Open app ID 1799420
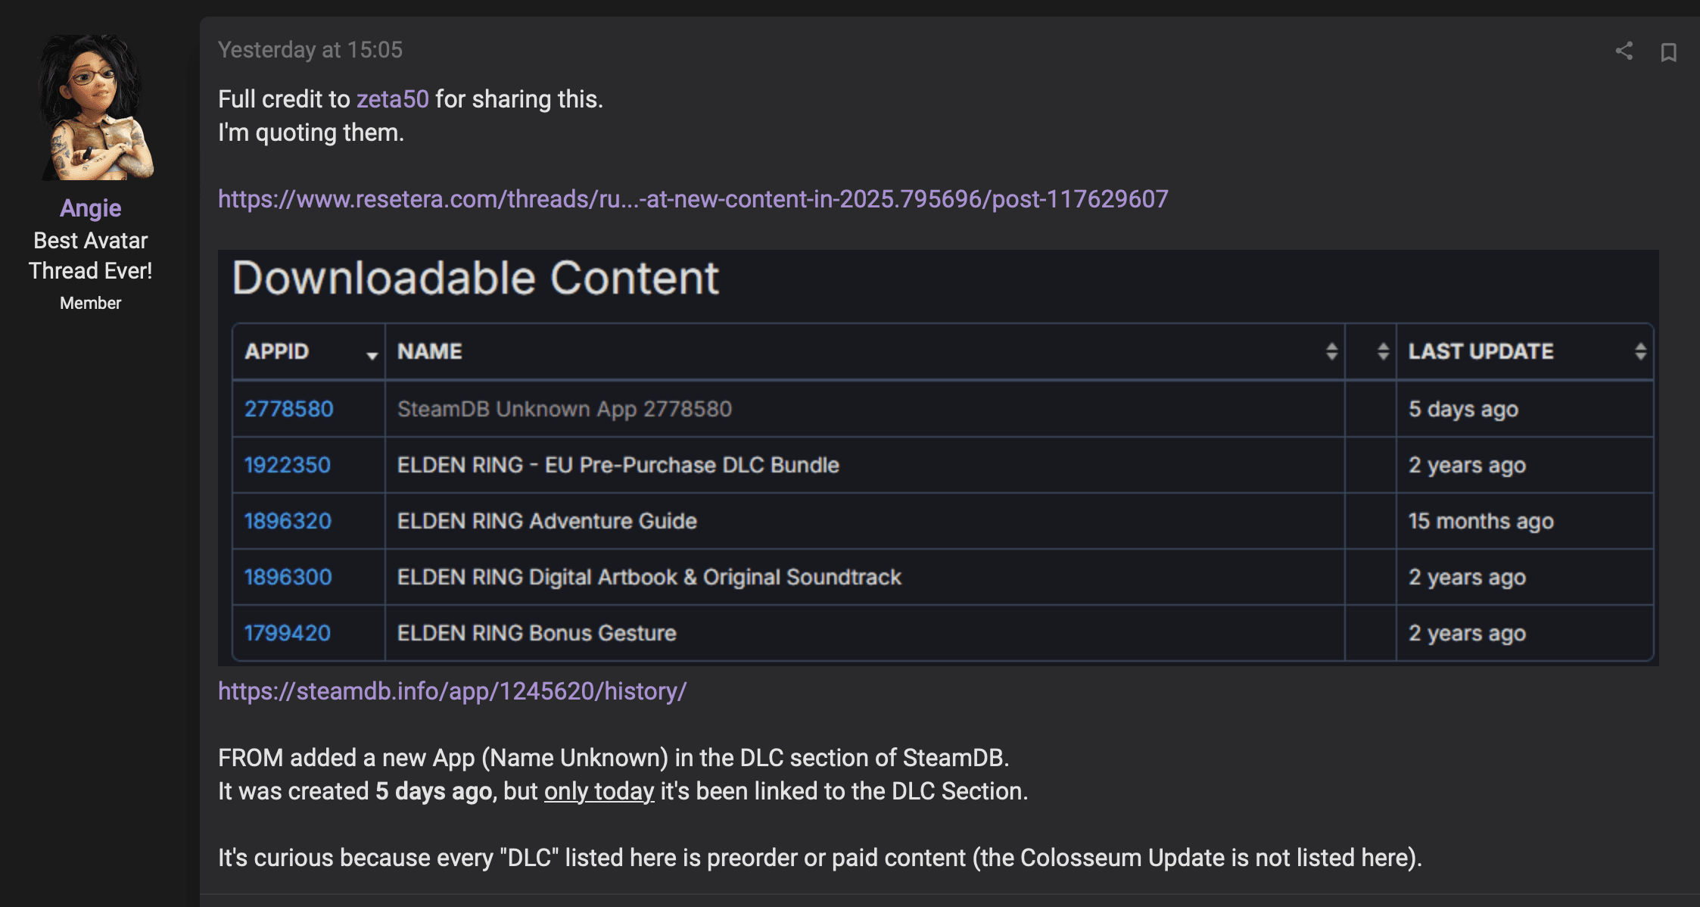1700x907 pixels. [x=288, y=633]
